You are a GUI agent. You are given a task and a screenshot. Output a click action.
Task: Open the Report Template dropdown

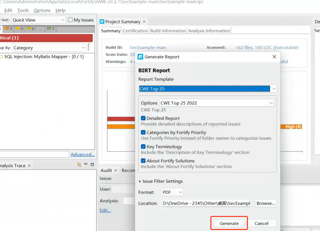274,89
